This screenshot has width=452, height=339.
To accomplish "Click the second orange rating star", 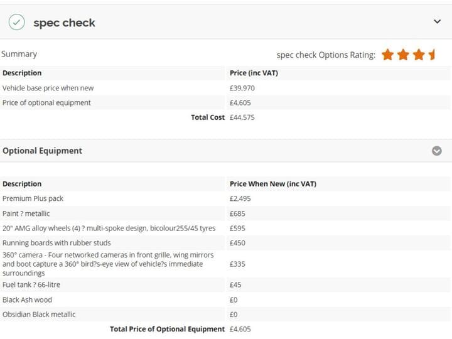I will 403,55.
